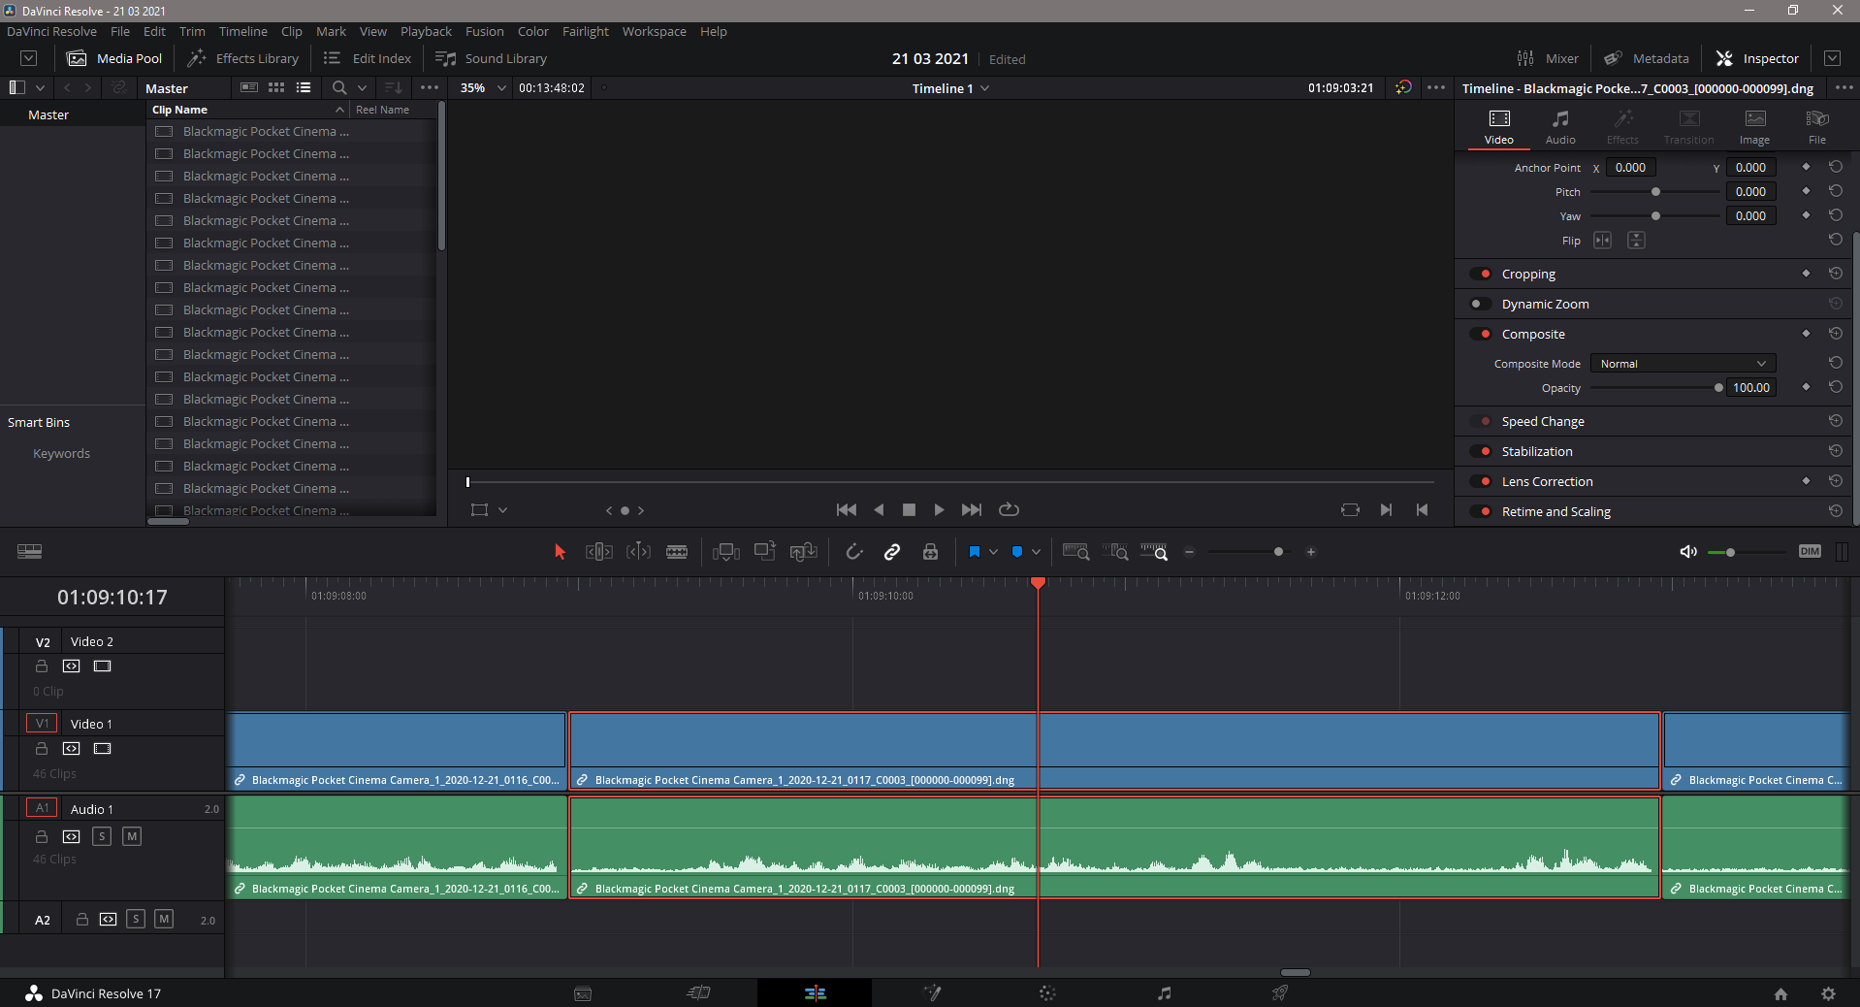Solo the Audio 1 track

point(102,836)
